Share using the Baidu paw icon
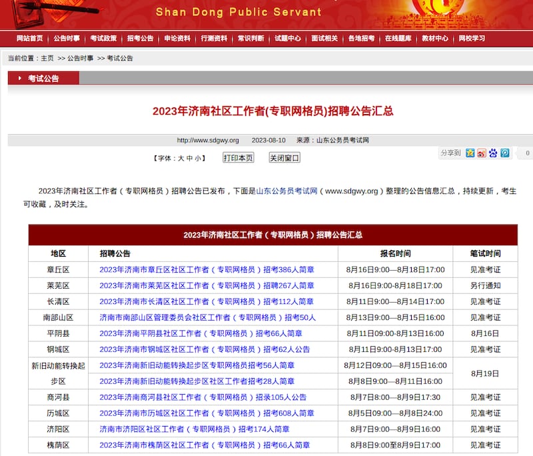The width and height of the screenshot is (533, 456). pos(492,153)
